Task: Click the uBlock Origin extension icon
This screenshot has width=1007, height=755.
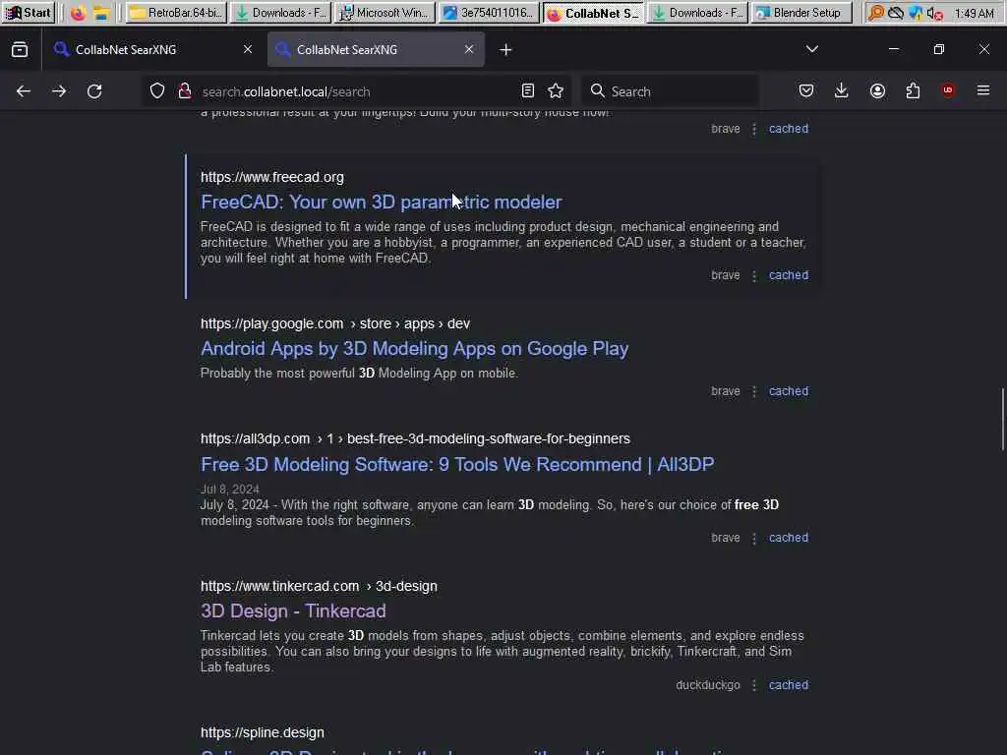Action: [948, 90]
